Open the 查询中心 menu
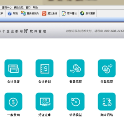124x124 pixels. 7,8
